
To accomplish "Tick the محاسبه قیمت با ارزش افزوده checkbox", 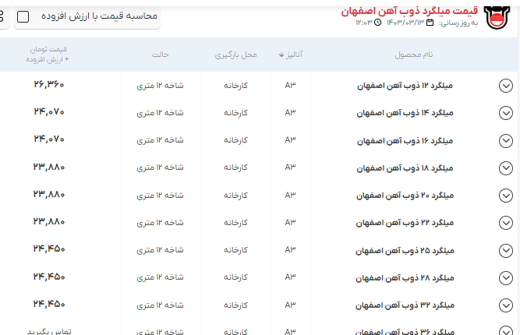I will pos(23,16).
